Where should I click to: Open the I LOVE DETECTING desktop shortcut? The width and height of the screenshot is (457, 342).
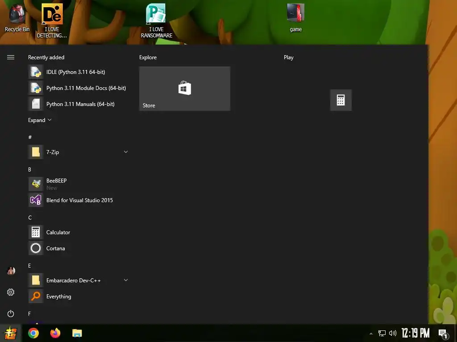pos(52,20)
